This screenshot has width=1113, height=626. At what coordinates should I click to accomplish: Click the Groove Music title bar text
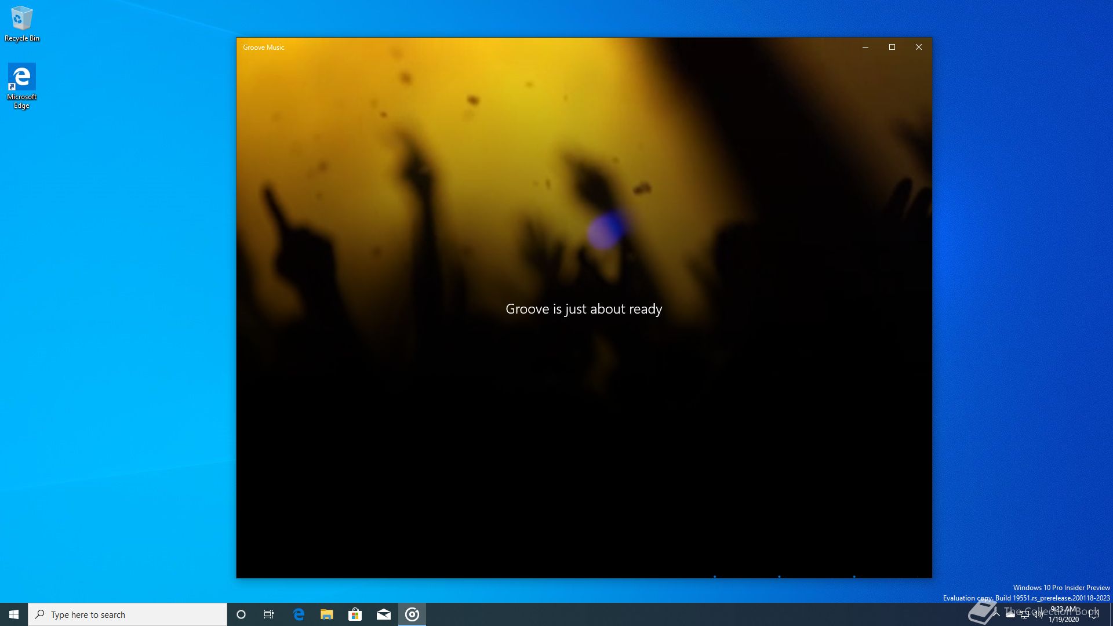pyautogui.click(x=264, y=48)
